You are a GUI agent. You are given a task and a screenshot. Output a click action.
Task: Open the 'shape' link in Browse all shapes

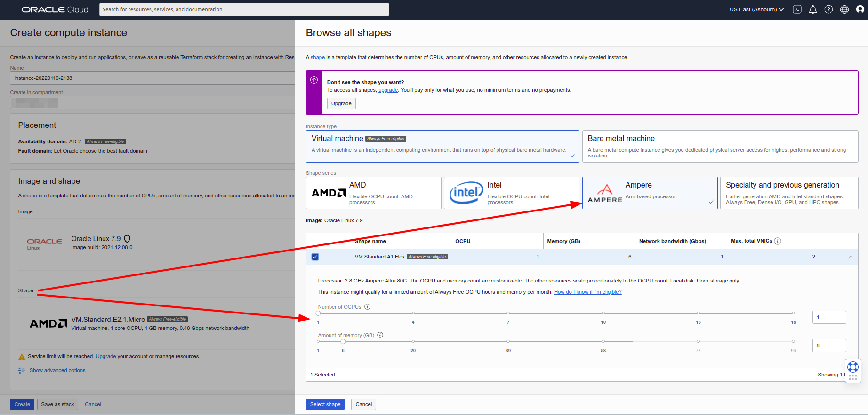tap(318, 57)
